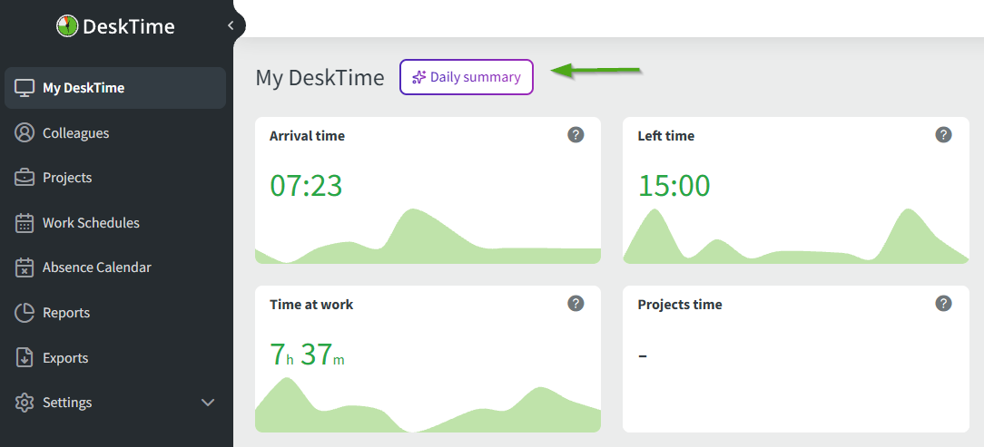Click the Colleagues person icon
Viewport: 984px width, 447px height.
tap(25, 133)
